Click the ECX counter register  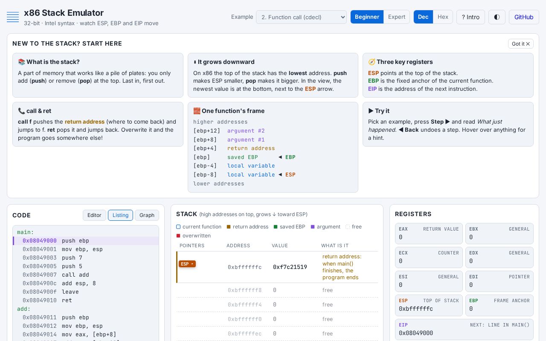pyautogui.click(x=429, y=257)
